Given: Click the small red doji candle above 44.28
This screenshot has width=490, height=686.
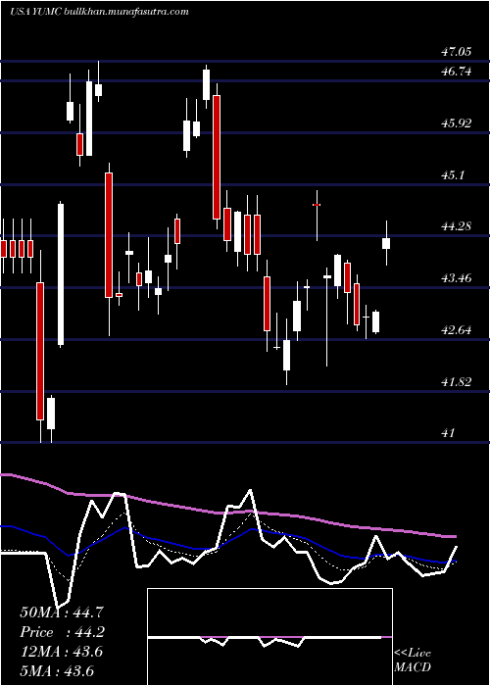Looking at the screenshot, I should [317, 205].
